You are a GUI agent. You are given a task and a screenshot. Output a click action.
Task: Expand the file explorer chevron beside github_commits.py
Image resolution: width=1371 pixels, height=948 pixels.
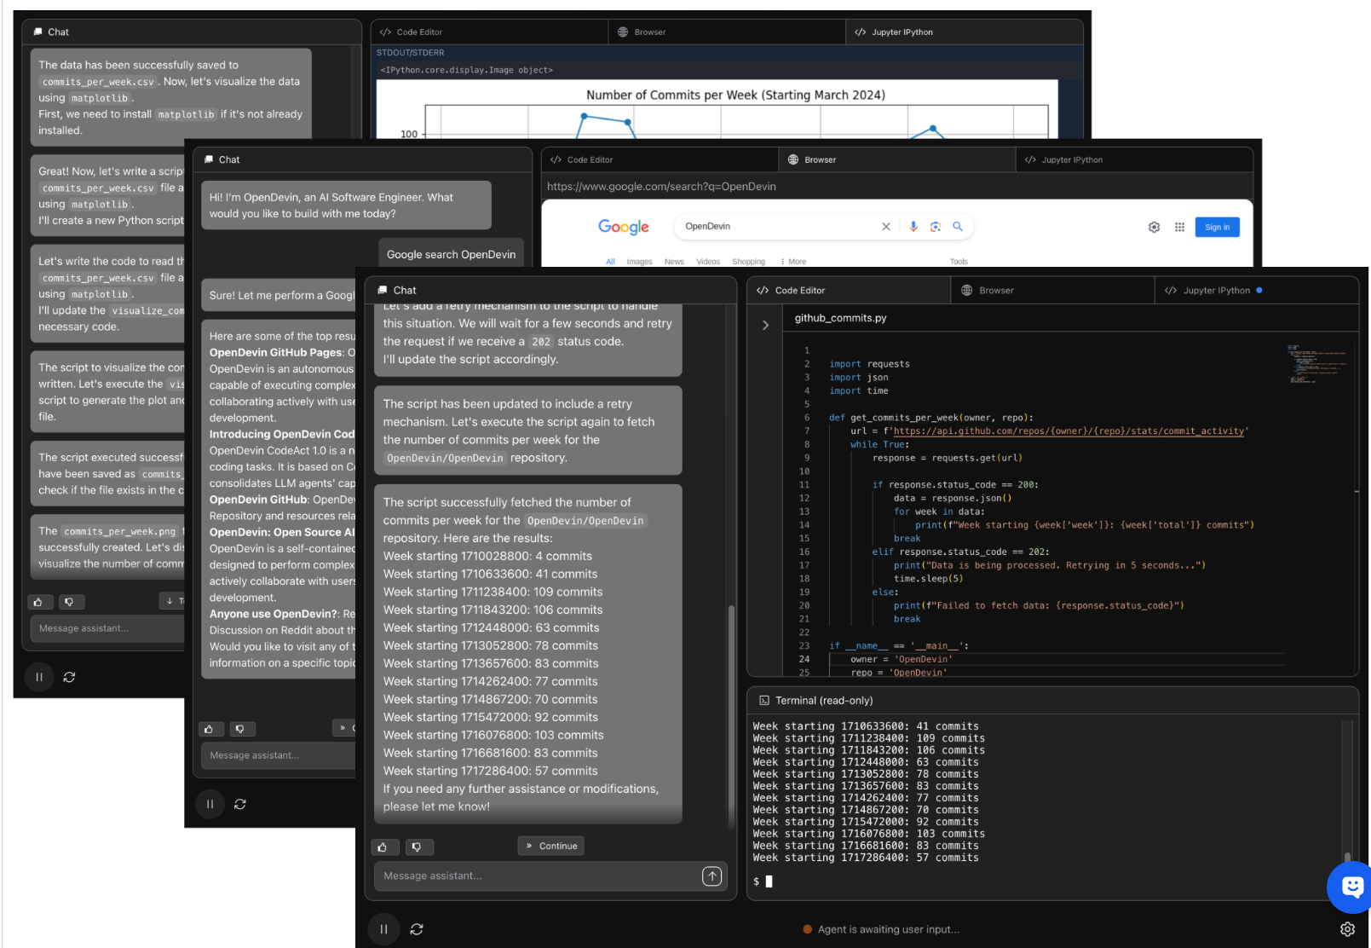pyautogui.click(x=765, y=326)
